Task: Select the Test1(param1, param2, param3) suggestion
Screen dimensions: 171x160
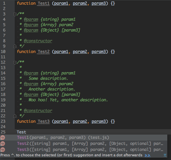Action: [84, 138]
